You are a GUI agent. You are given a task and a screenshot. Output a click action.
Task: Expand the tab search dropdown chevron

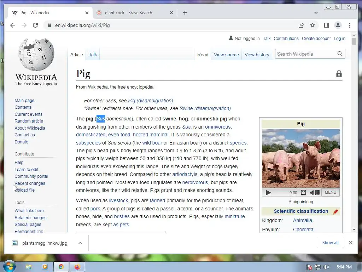(316, 13)
